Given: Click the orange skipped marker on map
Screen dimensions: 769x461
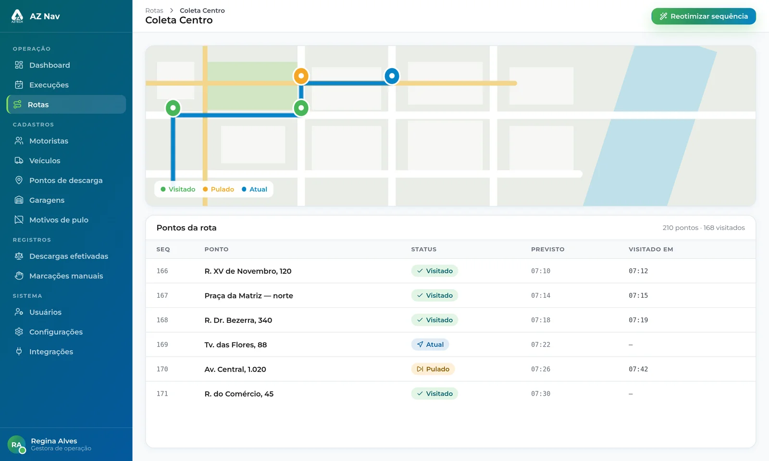Looking at the screenshot, I should tap(301, 76).
